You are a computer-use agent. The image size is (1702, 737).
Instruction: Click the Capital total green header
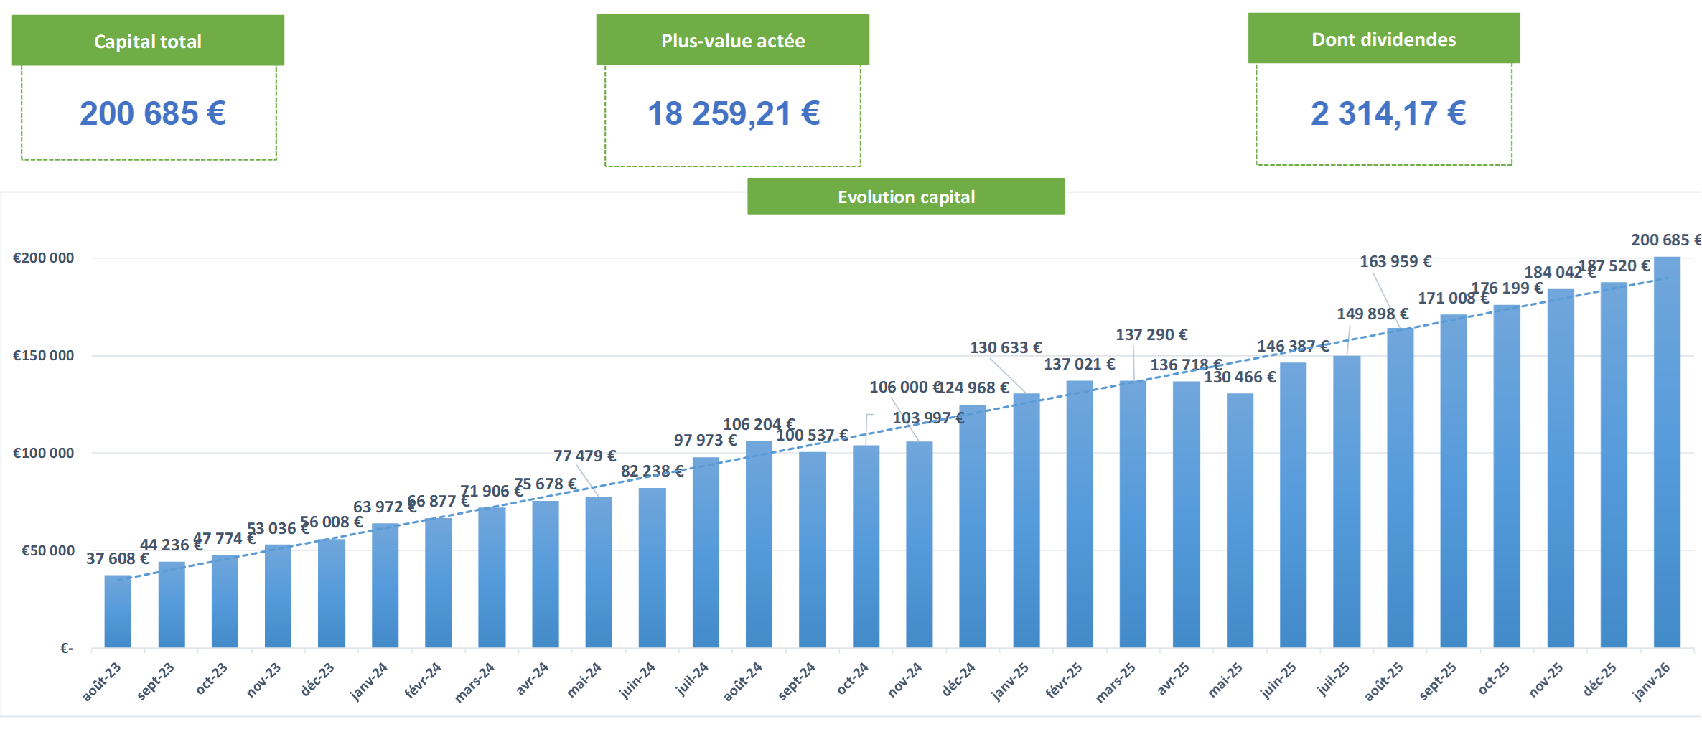(148, 41)
